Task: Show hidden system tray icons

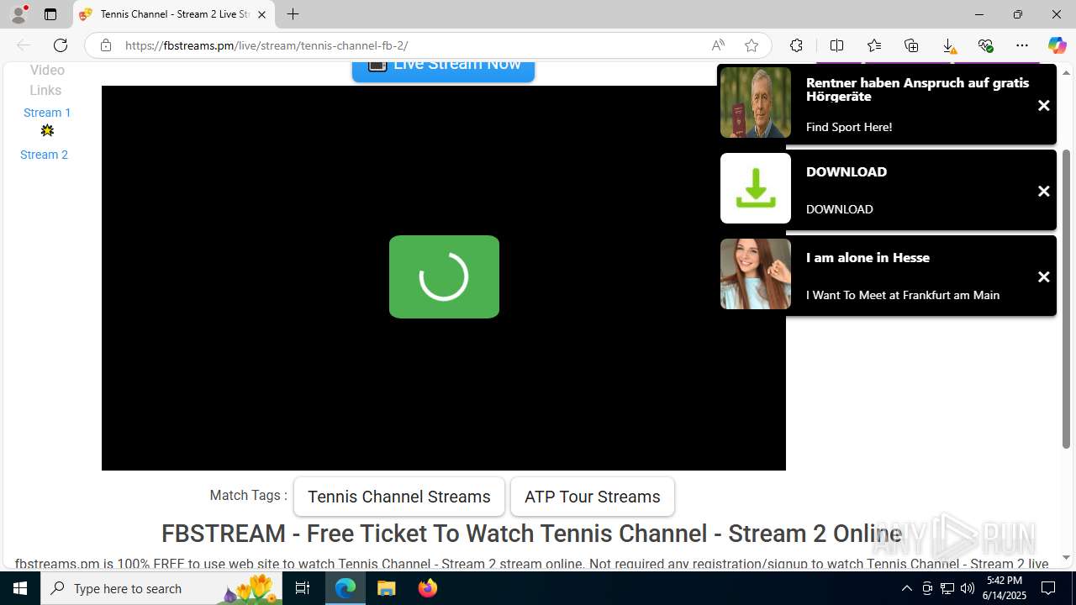Action: click(x=906, y=588)
